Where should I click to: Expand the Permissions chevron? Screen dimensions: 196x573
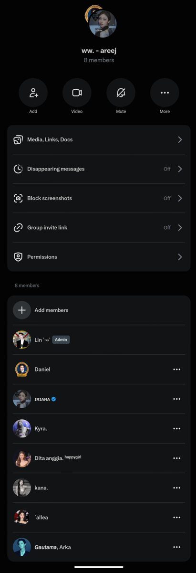[180, 257]
